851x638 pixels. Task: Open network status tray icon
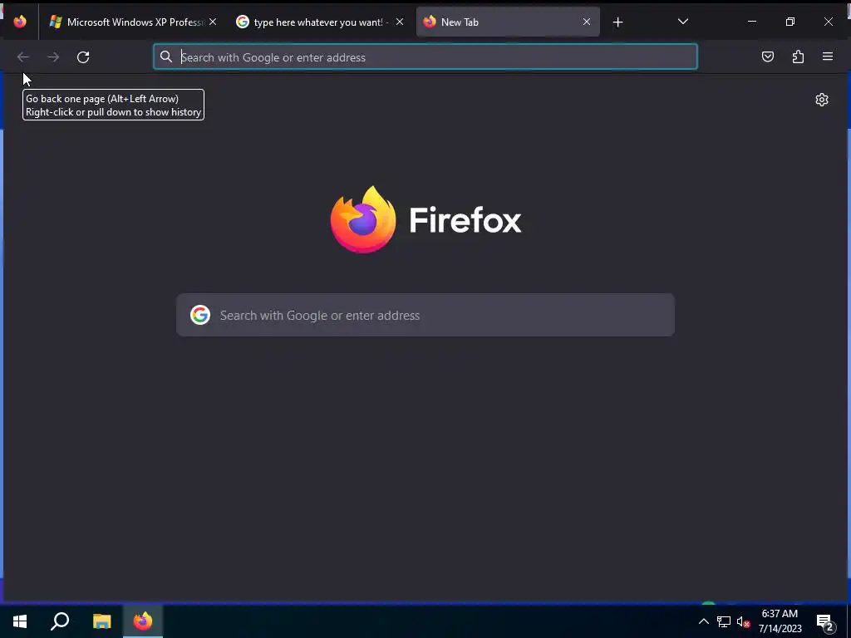(x=724, y=621)
